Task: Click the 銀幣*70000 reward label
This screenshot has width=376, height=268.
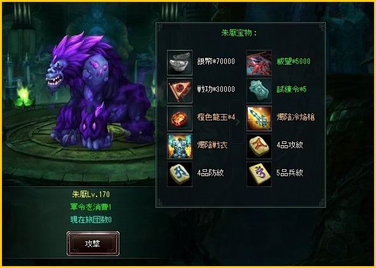Action: (216, 61)
